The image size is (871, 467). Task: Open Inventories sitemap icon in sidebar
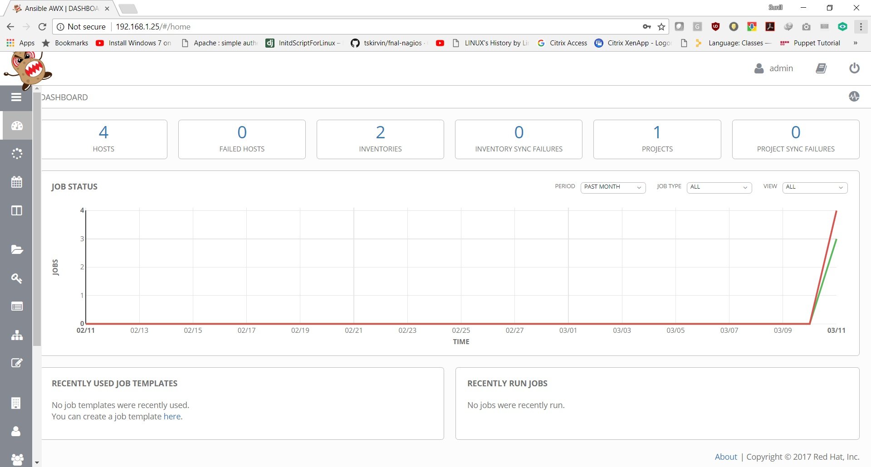coord(17,335)
